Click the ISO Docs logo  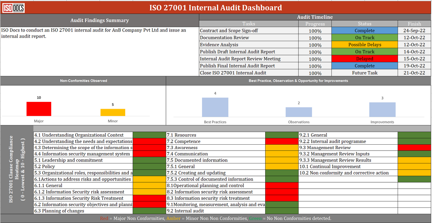point(13,8)
